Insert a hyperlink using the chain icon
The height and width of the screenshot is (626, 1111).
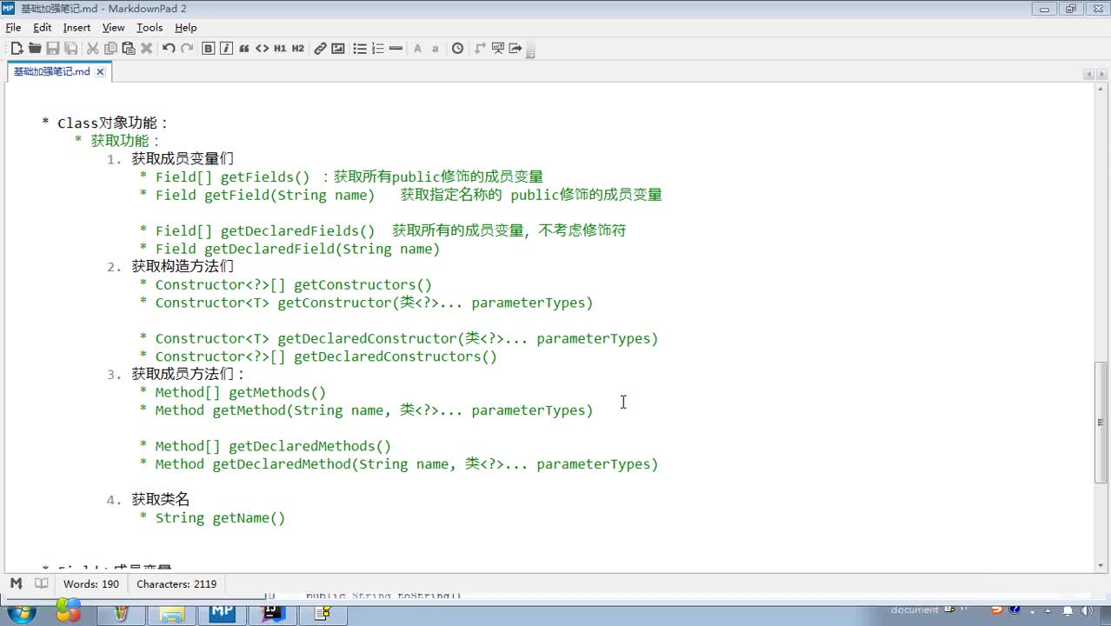(320, 49)
